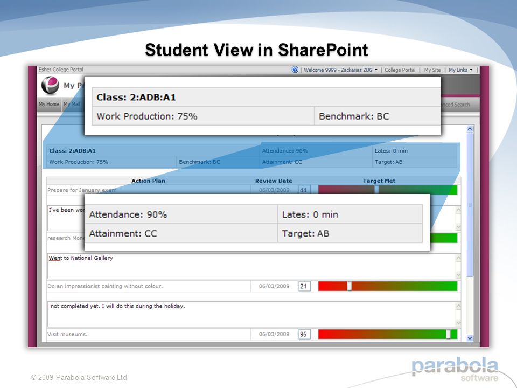Expand the My Links dropdown

click(x=460, y=70)
